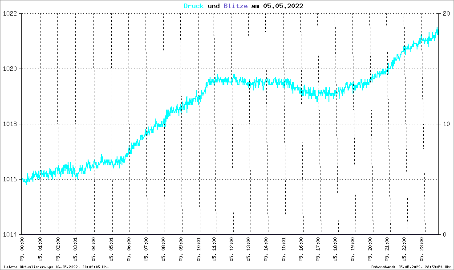454x270 pixels.
Task: Pick the '05. 11:00' time axis label
Action: (214, 250)
